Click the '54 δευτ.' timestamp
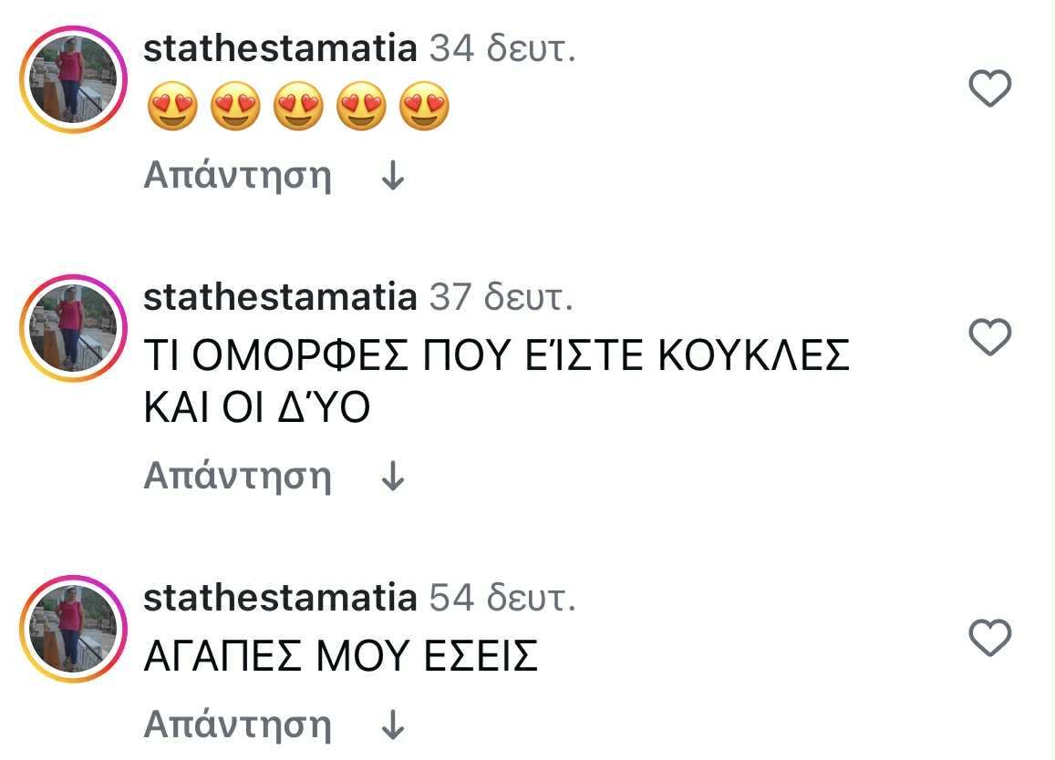 pos(502,598)
